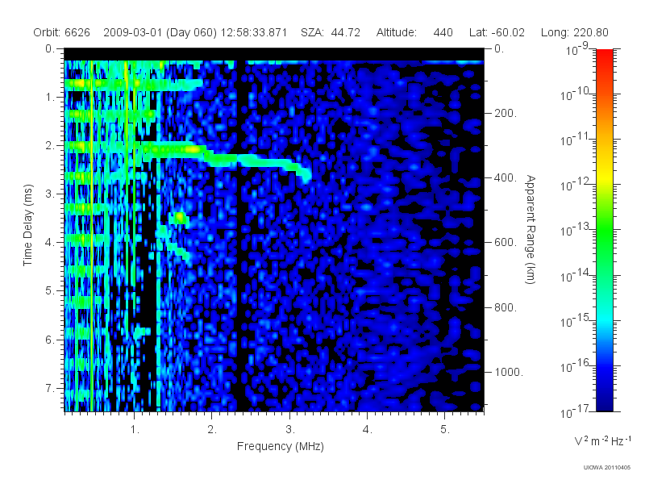Click the '1000.' apparent range tick label
Screen dimensions: 645x484
[509, 372]
